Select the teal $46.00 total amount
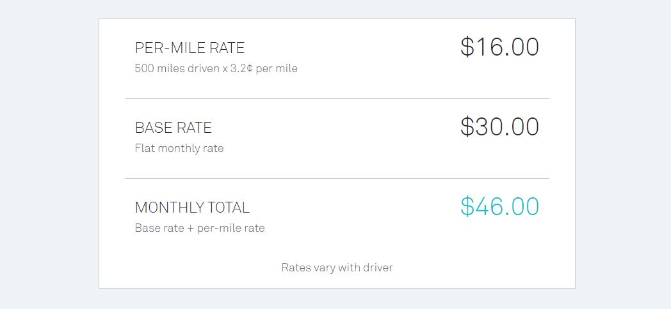Screen dimensions: 671x309 tap(499, 207)
